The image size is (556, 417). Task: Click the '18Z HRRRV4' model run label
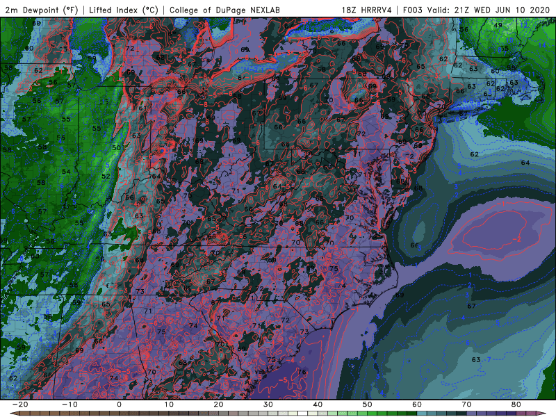[x=367, y=10]
